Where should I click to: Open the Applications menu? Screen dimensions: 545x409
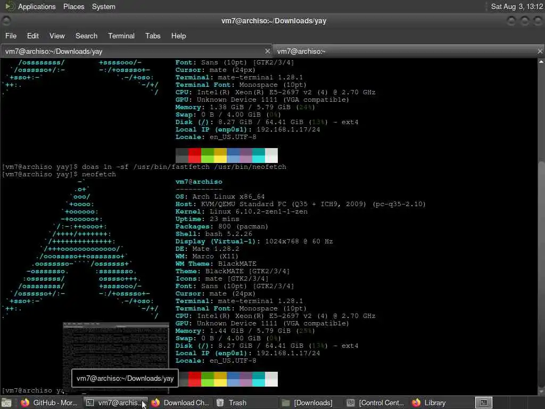click(37, 6)
